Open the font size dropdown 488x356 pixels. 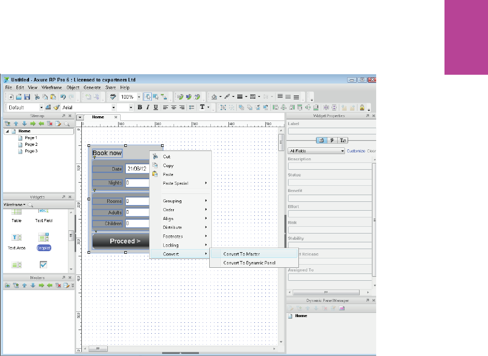(131, 107)
